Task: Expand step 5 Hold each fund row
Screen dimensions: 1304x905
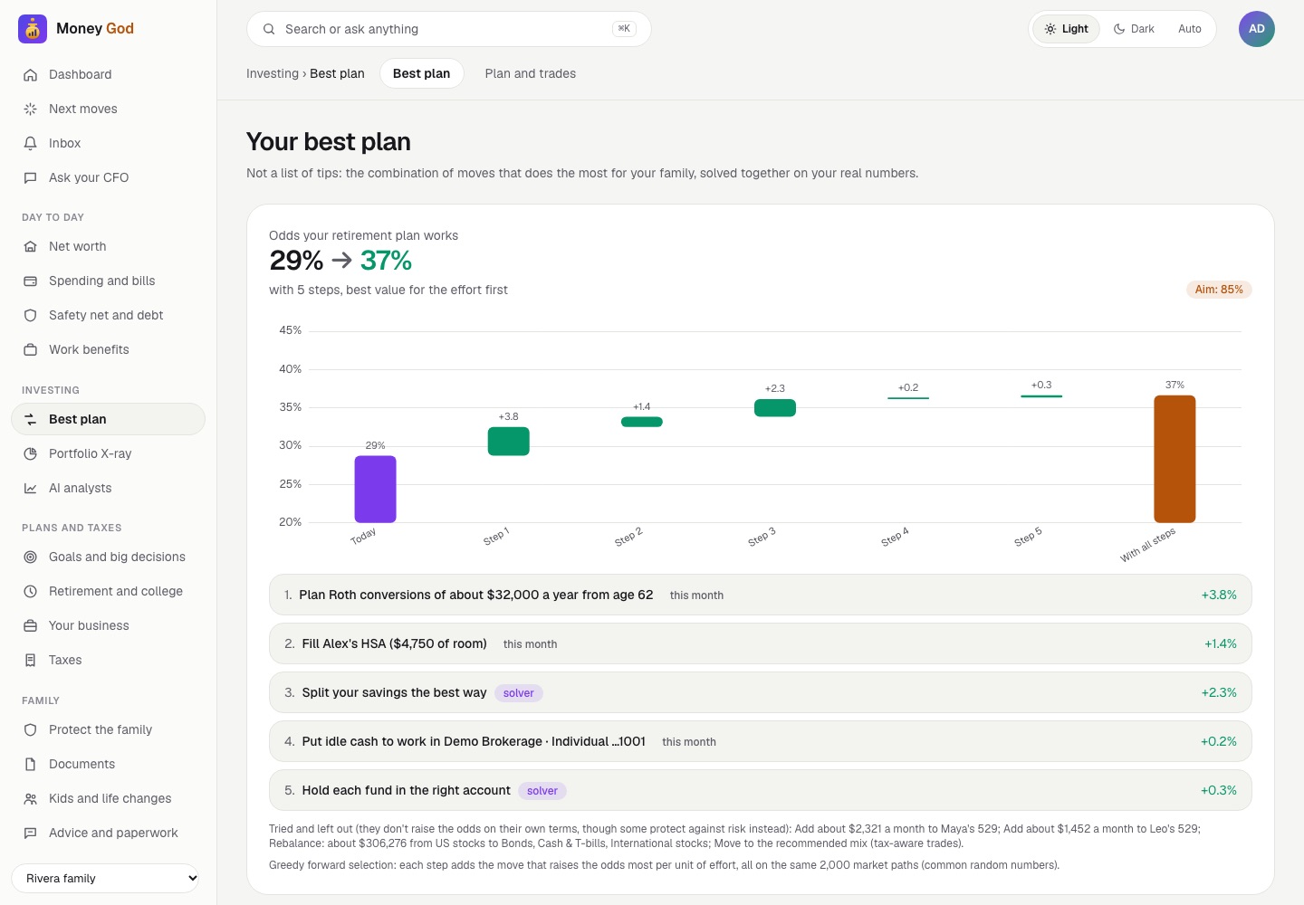Action: 761,791
